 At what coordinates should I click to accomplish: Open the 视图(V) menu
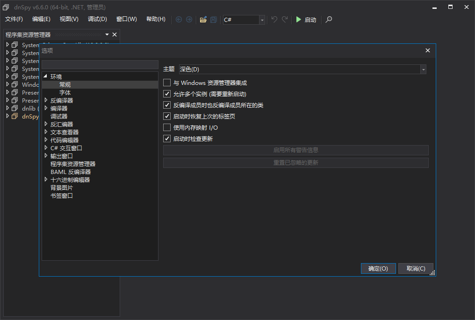tap(69, 19)
